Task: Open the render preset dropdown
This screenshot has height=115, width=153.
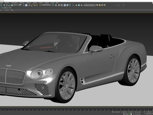Action: tap(90, 5)
